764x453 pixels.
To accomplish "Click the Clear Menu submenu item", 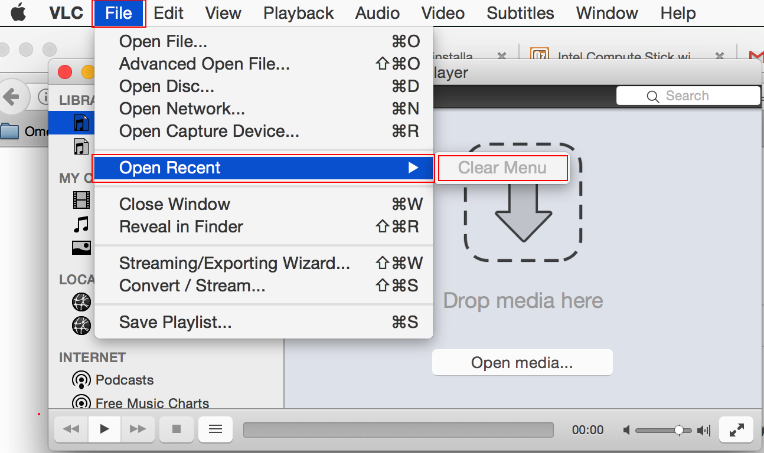I will coord(502,168).
